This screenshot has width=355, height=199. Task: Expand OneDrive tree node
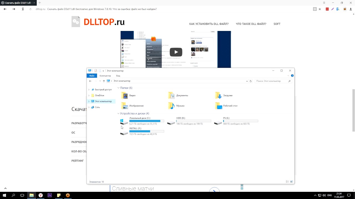pyautogui.click(x=89, y=95)
